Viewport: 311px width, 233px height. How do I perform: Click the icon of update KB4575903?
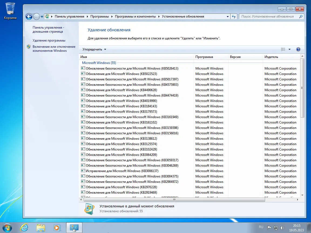pos(83,84)
